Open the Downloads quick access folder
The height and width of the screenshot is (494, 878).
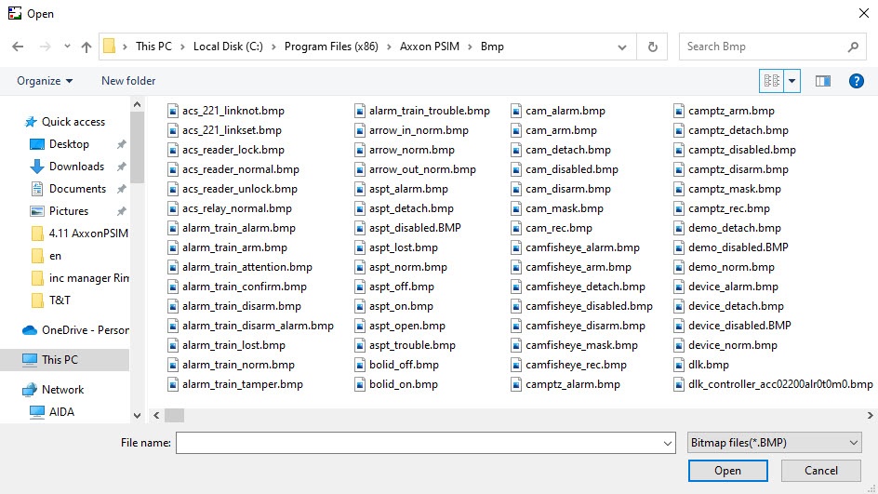pos(76,167)
